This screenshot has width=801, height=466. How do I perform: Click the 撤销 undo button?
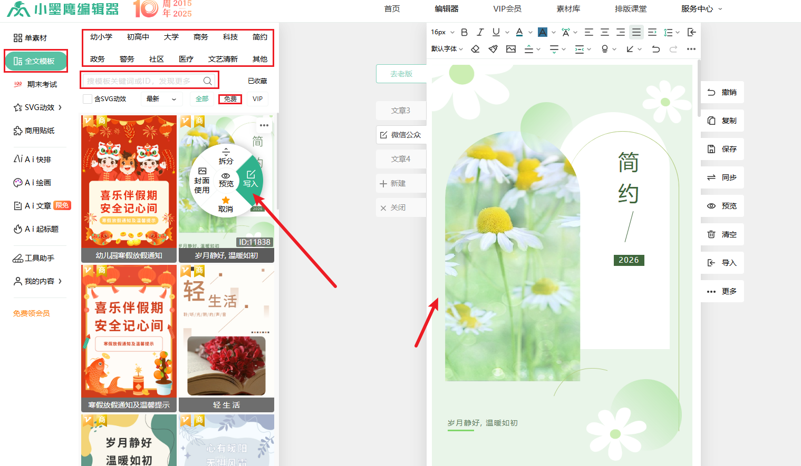[x=722, y=92]
